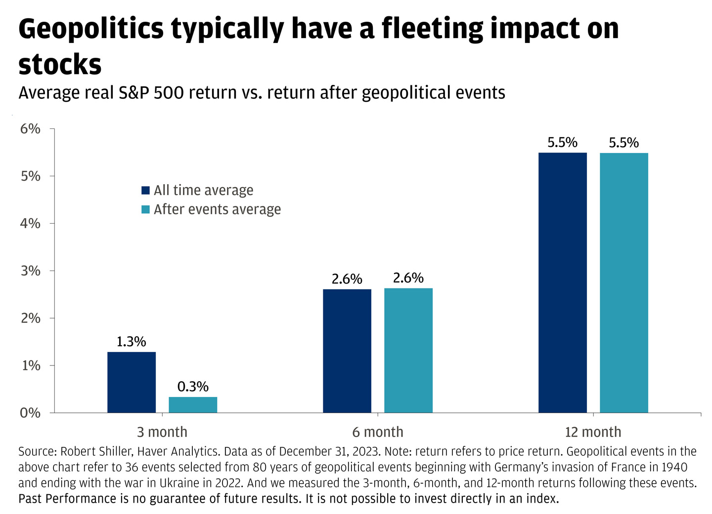Select the "6 month" axis category label
Screen dimensions: 712x514
coord(378,432)
